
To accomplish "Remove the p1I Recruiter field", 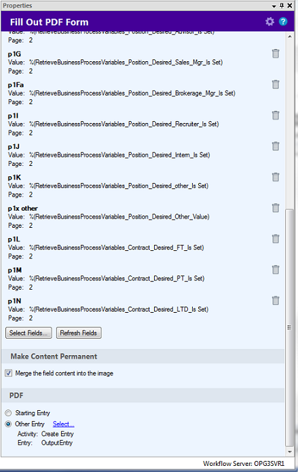I will (x=276, y=116).
